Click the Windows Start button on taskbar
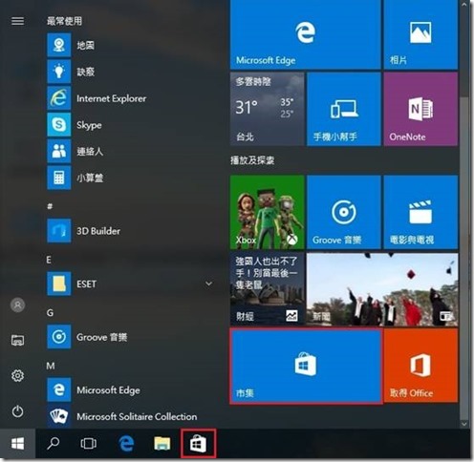This screenshot has width=474, height=462. click(17, 443)
